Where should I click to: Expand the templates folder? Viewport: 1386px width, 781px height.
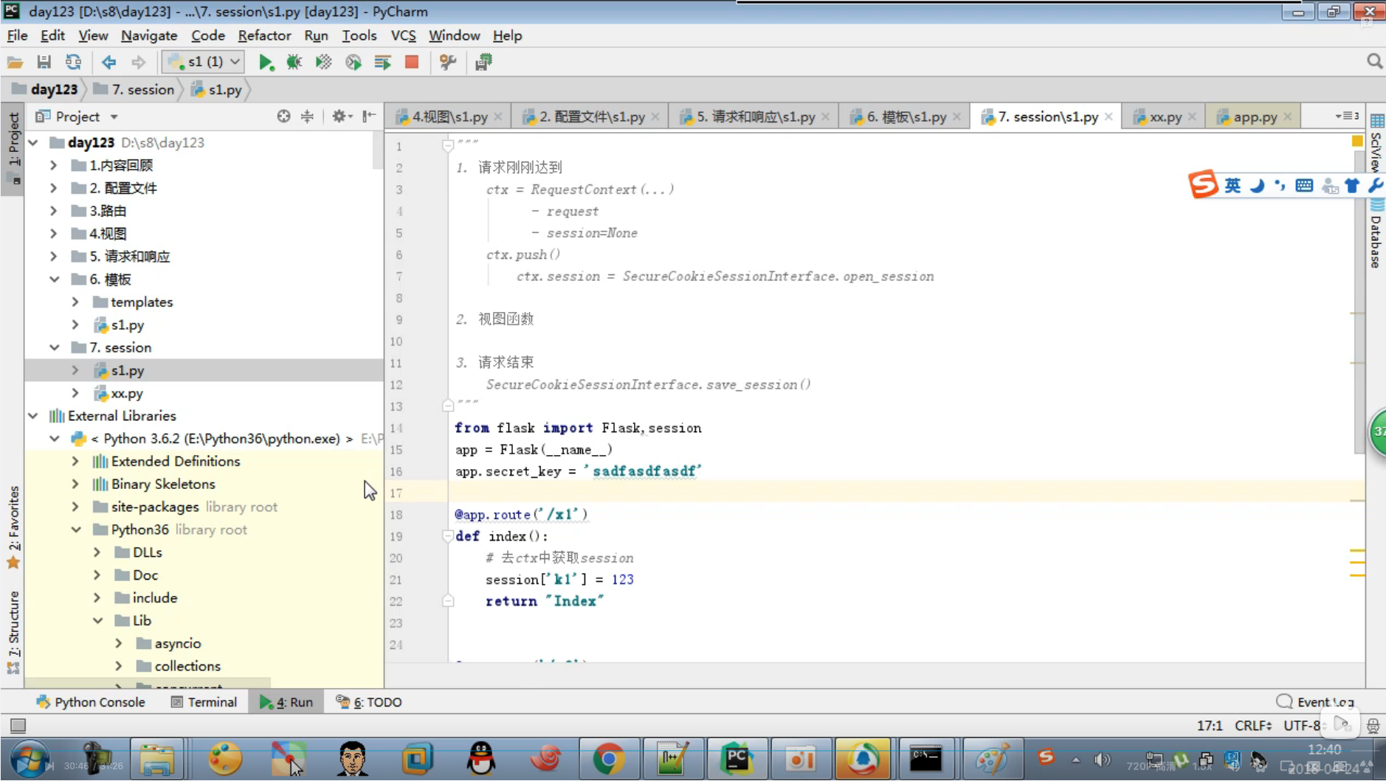[75, 302]
